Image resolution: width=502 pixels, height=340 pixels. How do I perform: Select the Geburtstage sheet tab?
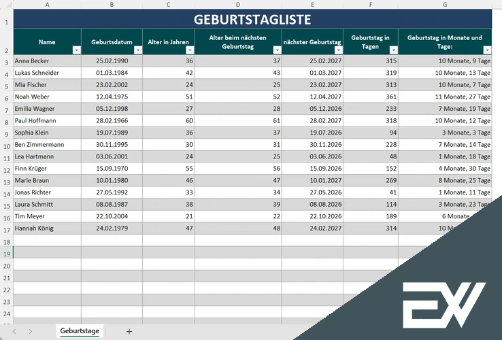coord(80,331)
